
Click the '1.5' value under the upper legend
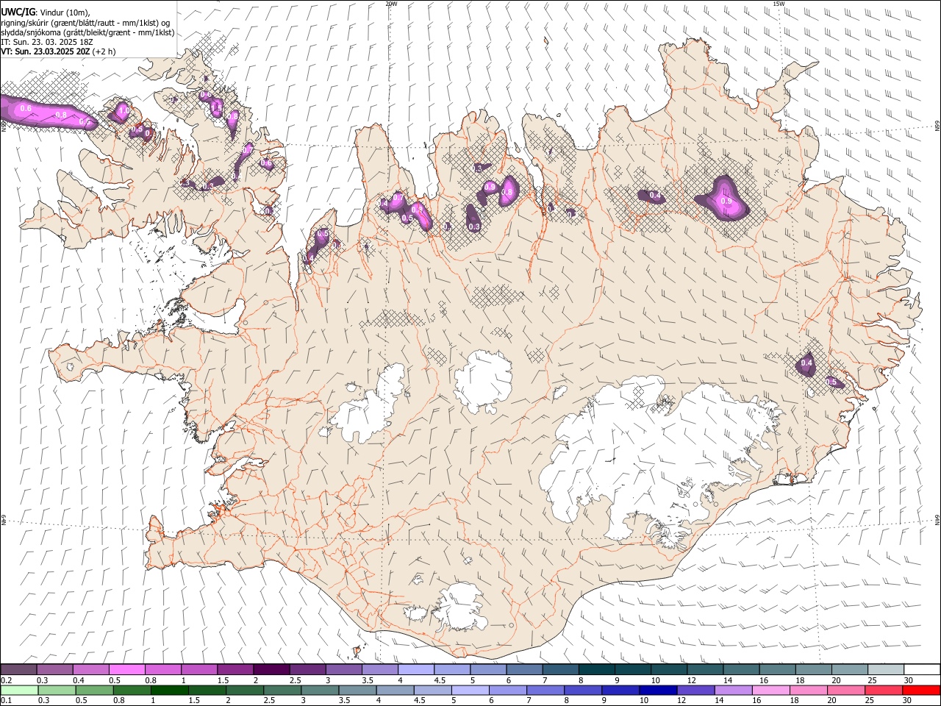[x=223, y=680]
